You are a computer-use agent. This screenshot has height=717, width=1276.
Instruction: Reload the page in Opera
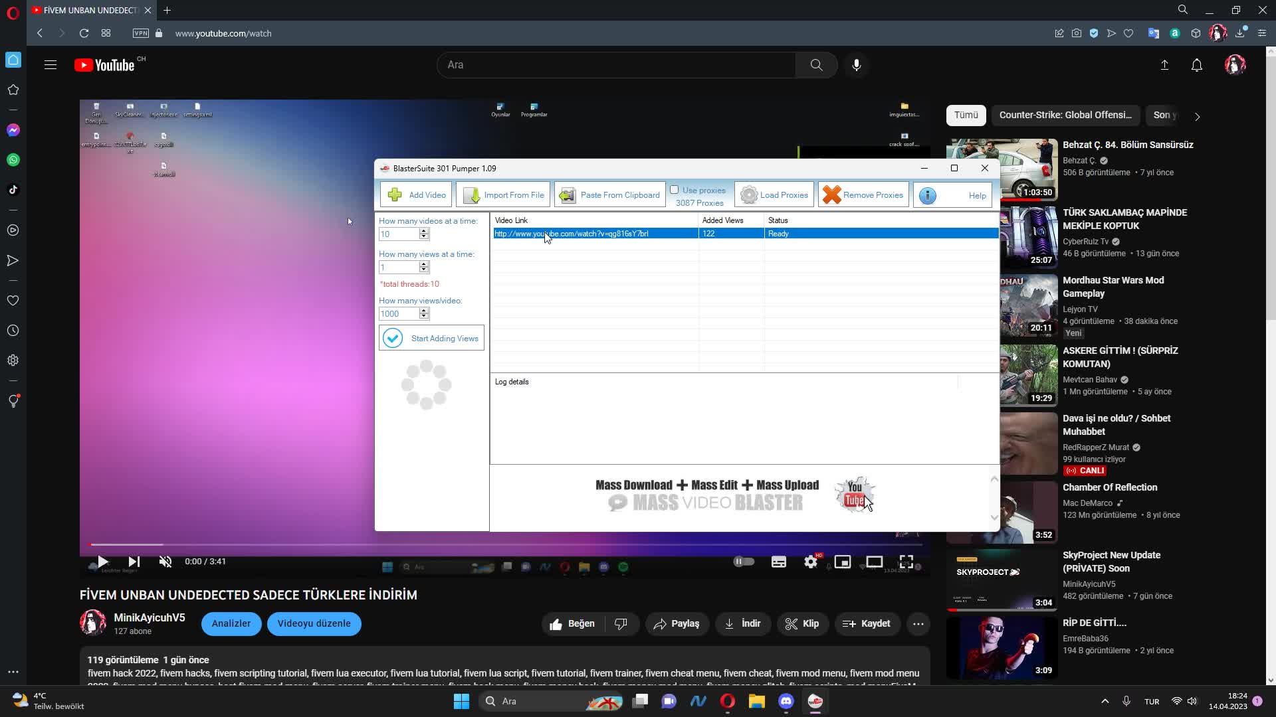(84, 33)
